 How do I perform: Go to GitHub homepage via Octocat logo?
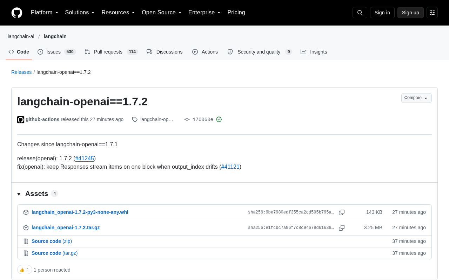tap(17, 13)
